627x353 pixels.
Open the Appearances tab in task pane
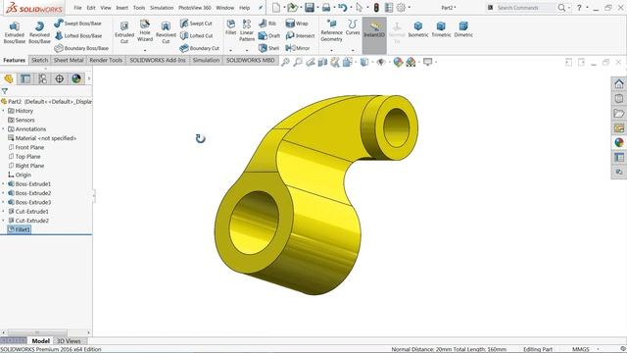618,142
